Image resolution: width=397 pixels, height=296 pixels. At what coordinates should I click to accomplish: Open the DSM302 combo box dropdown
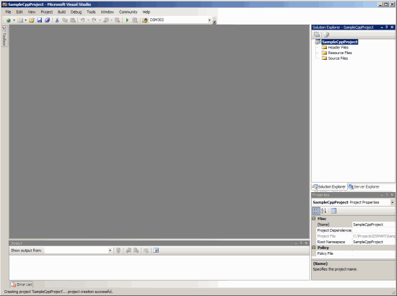tap(209, 20)
